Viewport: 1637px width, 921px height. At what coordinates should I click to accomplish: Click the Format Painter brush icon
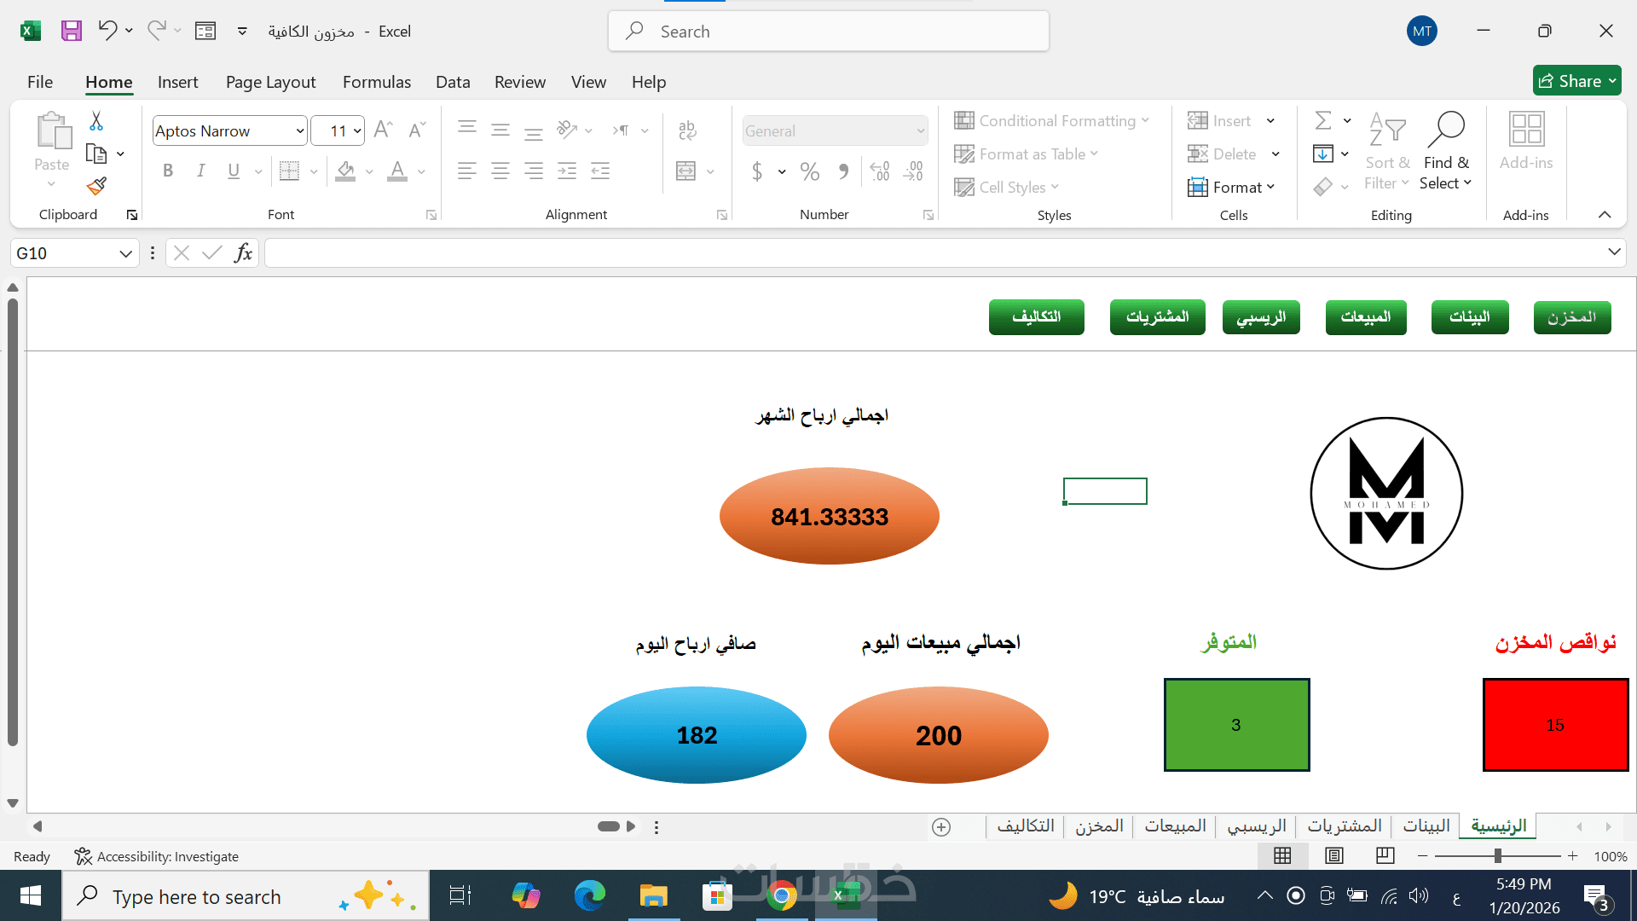96,186
